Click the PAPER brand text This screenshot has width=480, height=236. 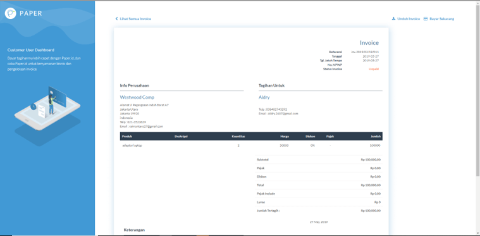pyautogui.click(x=30, y=13)
